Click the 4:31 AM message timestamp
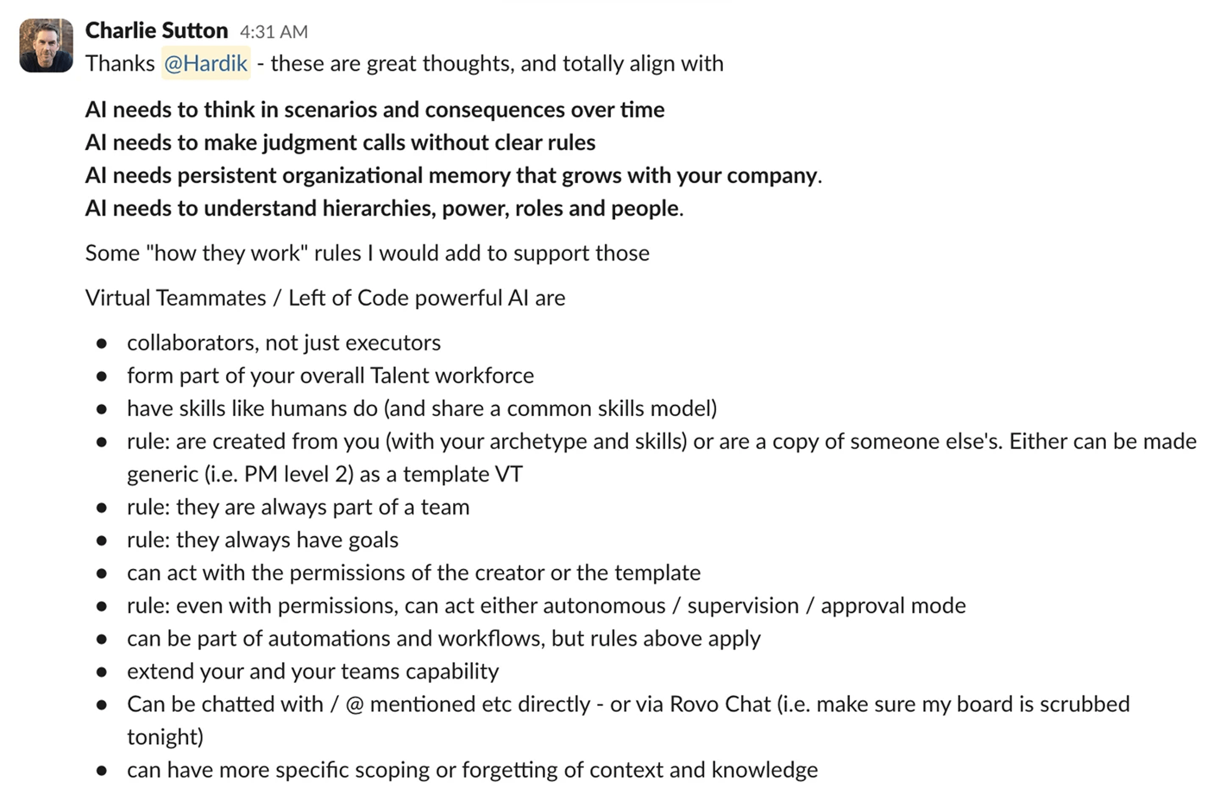Screen dimensions: 1220x808 tap(274, 32)
